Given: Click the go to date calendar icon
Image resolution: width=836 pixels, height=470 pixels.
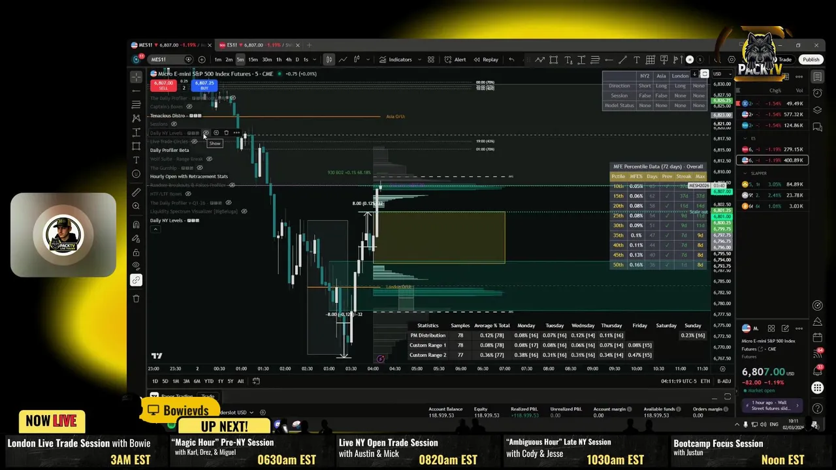Looking at the screenshot, I should 256,381.
